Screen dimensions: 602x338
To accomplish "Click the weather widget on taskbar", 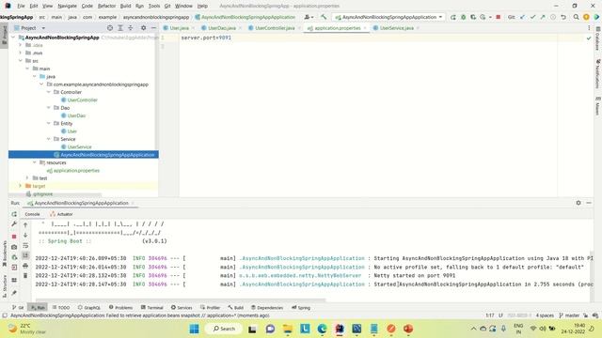I will pyautogui.click(x=27, y=329).
